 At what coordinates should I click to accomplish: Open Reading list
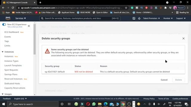point(182,12)
